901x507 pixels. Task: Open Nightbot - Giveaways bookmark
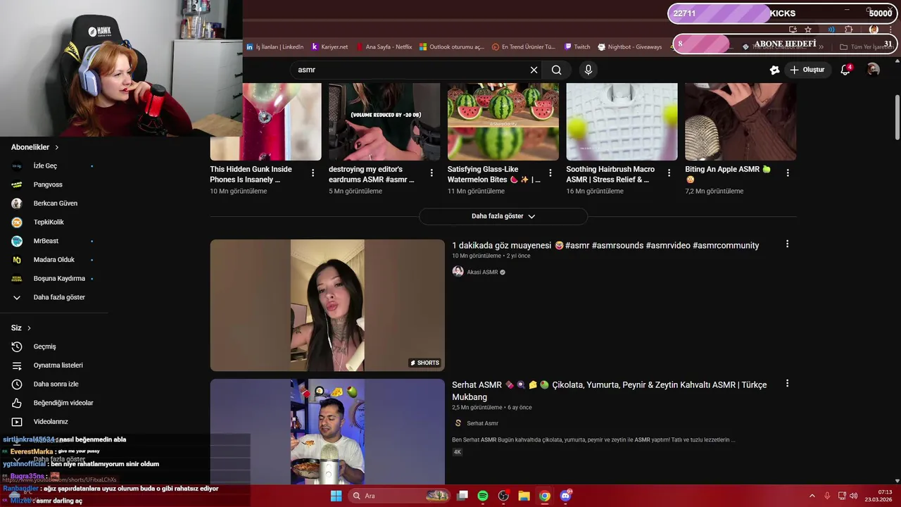tap(630, 47)
